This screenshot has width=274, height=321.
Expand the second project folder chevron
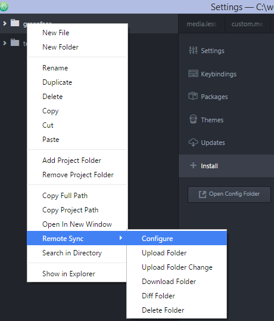[5, 43]
